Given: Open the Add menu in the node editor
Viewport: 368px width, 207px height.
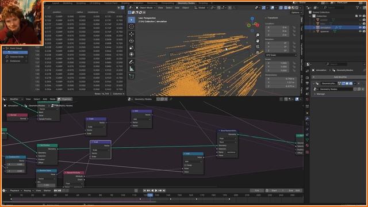Looking at the screenshot, I should pos(45,99).
